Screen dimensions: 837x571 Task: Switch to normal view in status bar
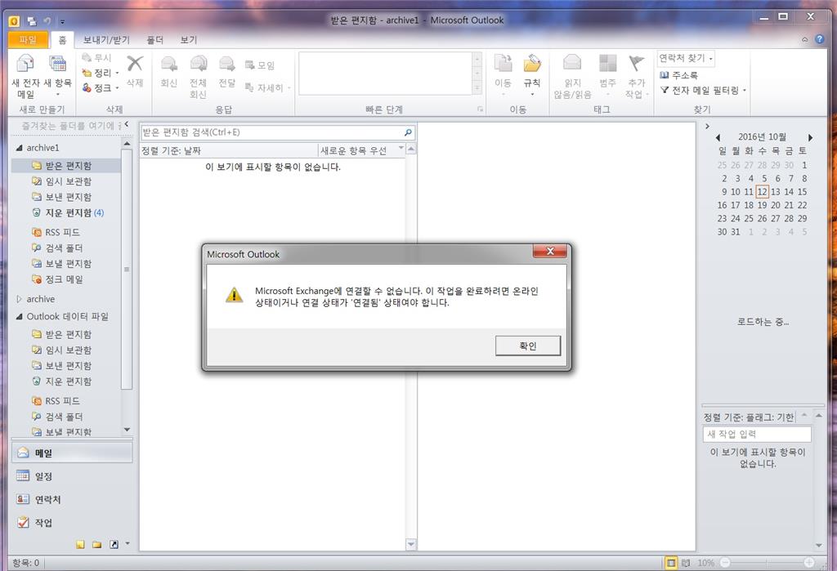tap(671, 563)
